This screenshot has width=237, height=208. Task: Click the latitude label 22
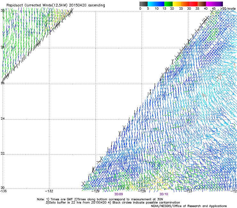(x=3, y=153)
